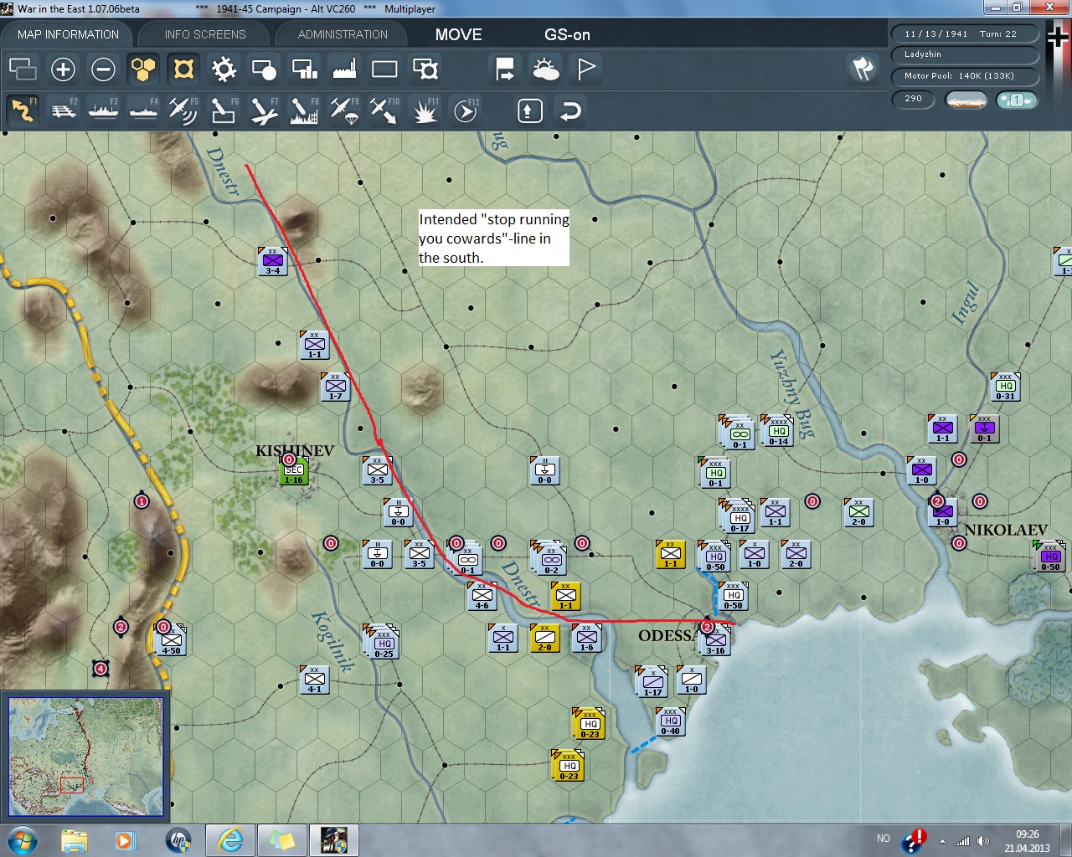Click the air weather indicator showing 1
Image resolution: width=1072 pixels, height=857 pixels.
pyautogui.click(x=1017, y=100)
